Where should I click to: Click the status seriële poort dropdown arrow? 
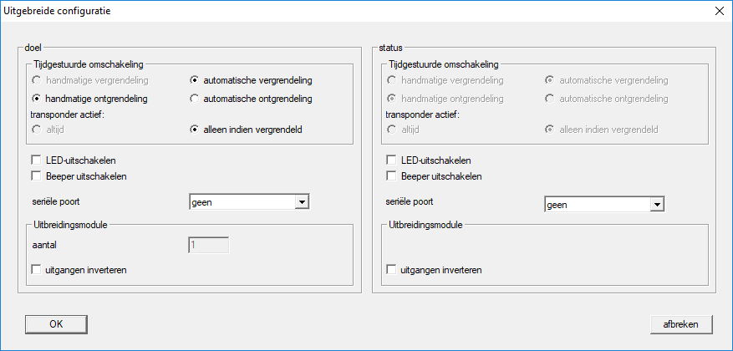click(x=658, y=204)
